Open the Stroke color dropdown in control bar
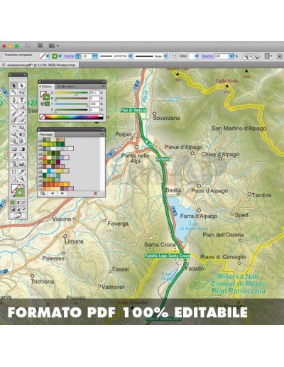 (60, 56)
